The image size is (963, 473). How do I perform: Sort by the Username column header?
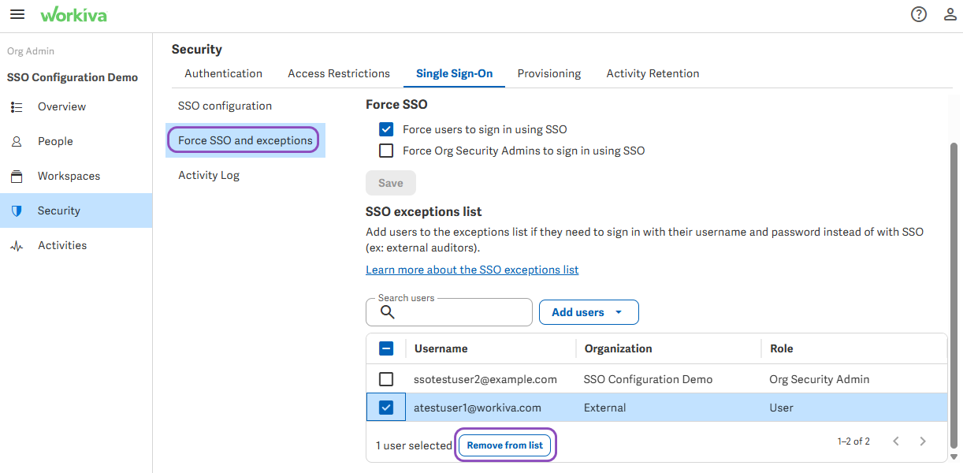point(441,348)
